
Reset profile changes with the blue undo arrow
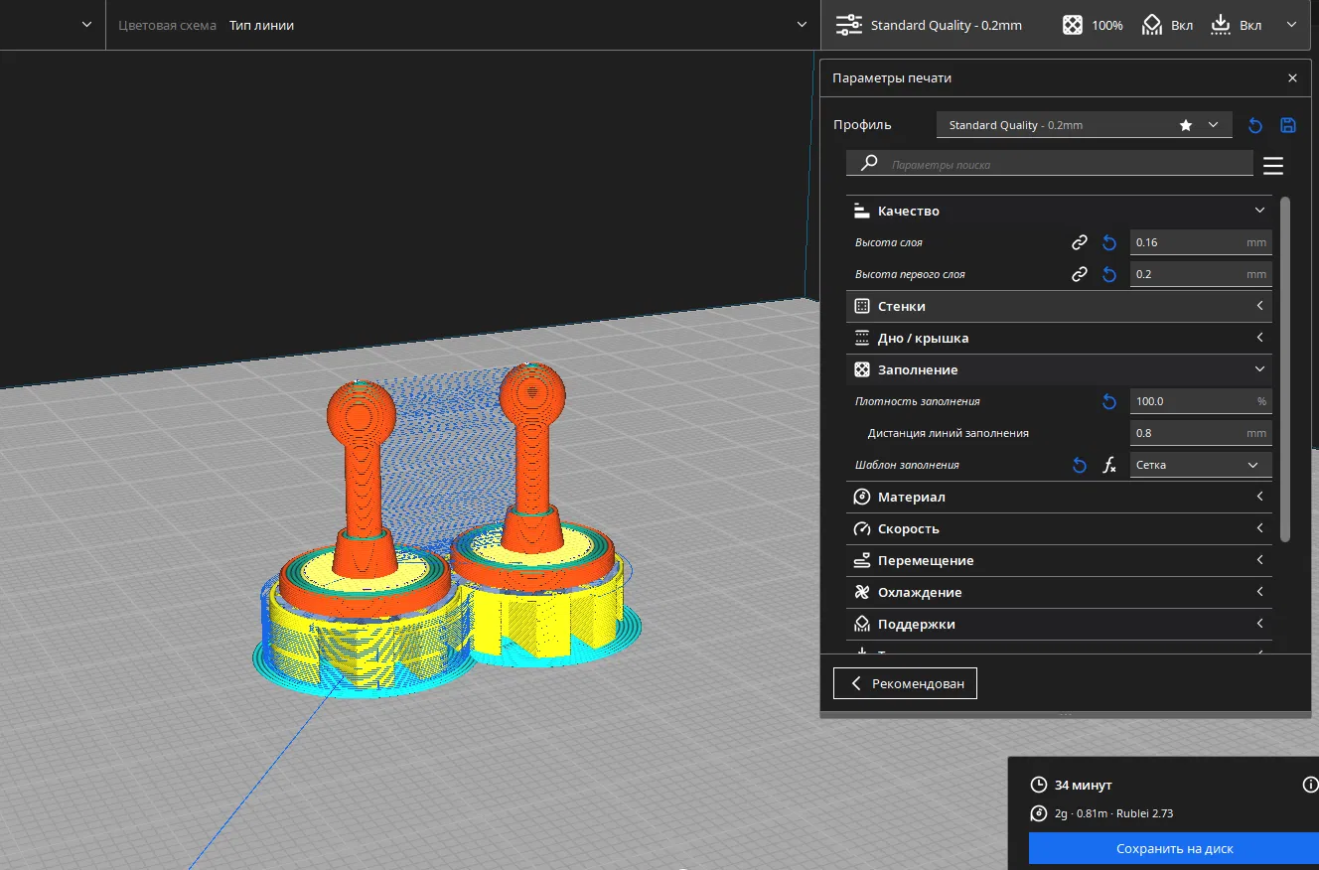(x=1255, y=125)
